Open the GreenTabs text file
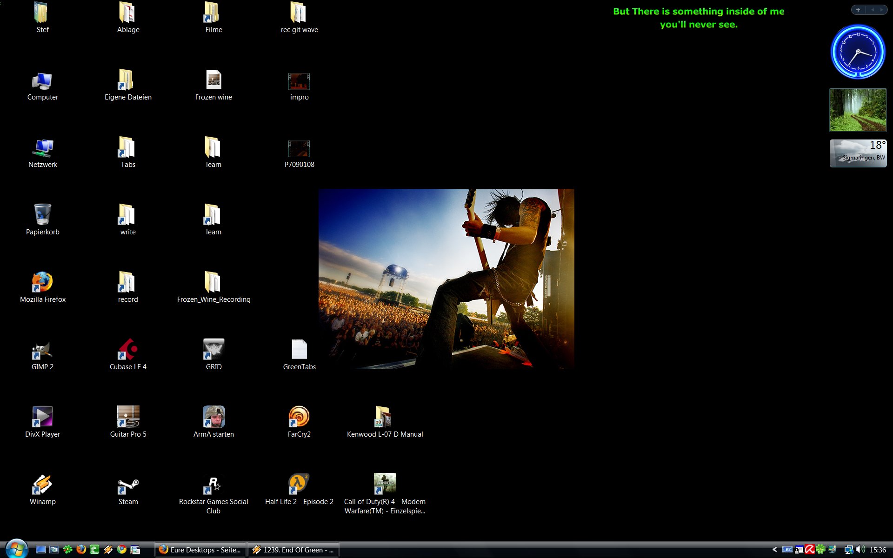Viewport: 893px width, 558px height. point(299,355)
